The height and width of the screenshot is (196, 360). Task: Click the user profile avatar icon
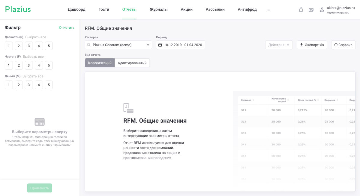coord(322,10)
